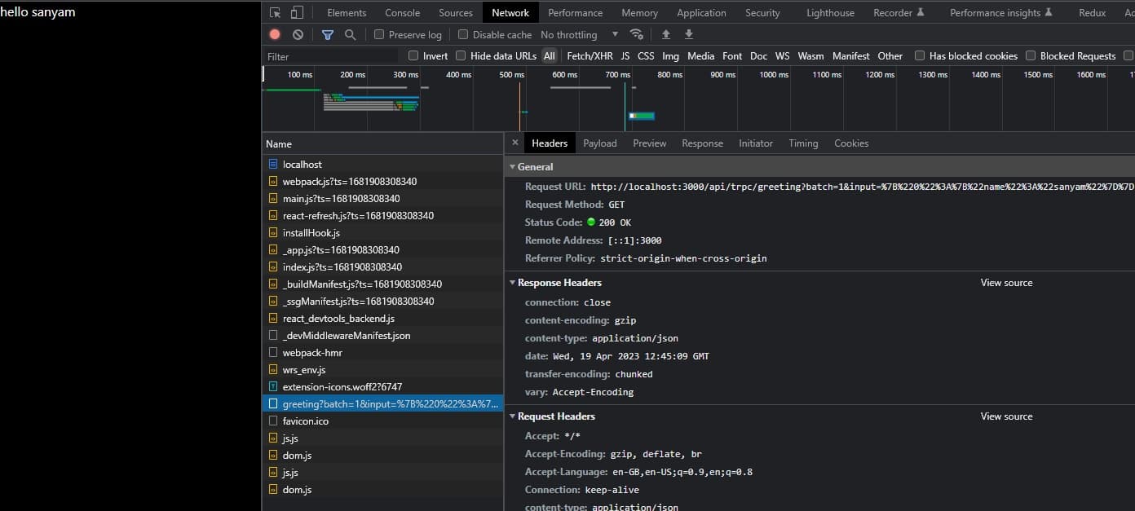Click the import HAR file upload icon
Image resolution: width=1135 pixels, height=511 pixels.
tap(666, 34)
